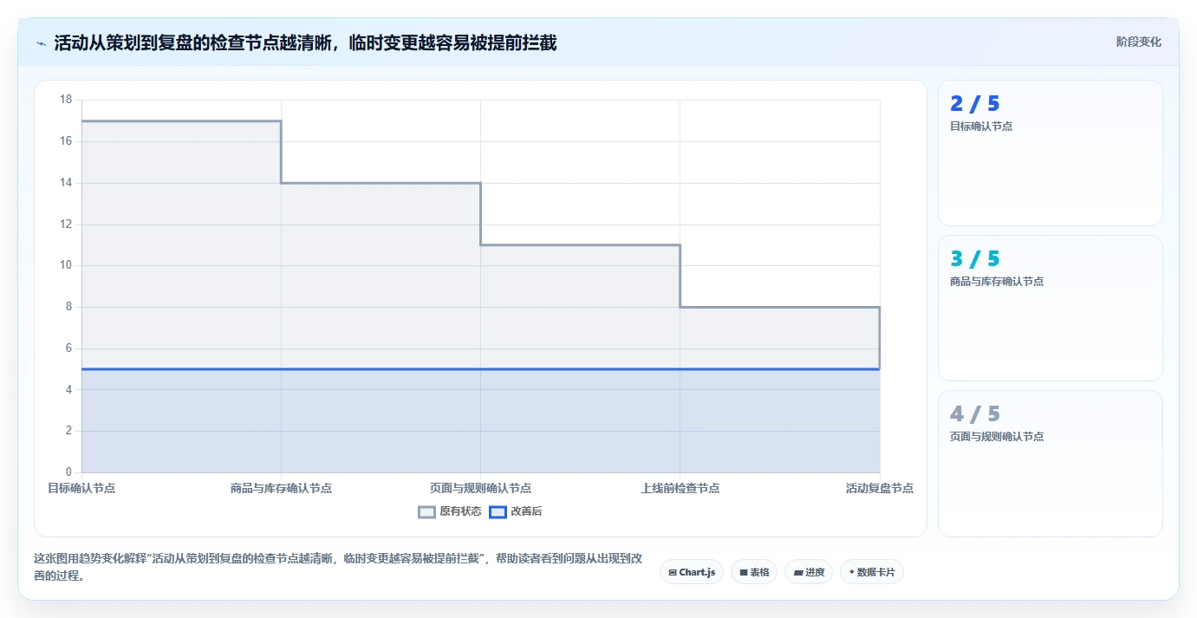This screenshot has height=618, width=1197.
Task: Click the blue 改善后 legend swatch
Action: tap(498, 511)
